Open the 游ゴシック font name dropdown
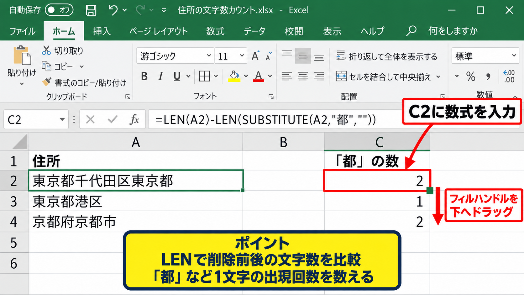The image size is (524, 295). point(209,56)
